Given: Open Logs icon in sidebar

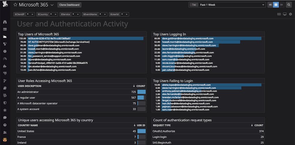Looking at the screenshot, I should pos(5,95).
